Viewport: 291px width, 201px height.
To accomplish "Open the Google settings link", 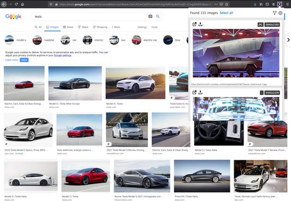I will click(63, 56).
